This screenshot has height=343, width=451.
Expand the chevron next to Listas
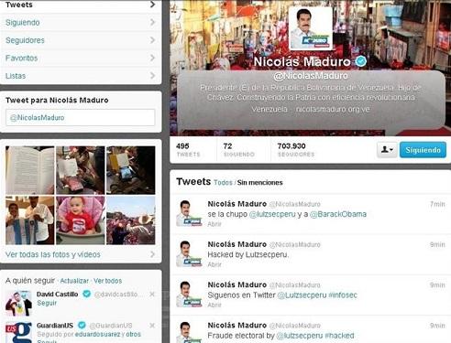click(x=152, y=75)
